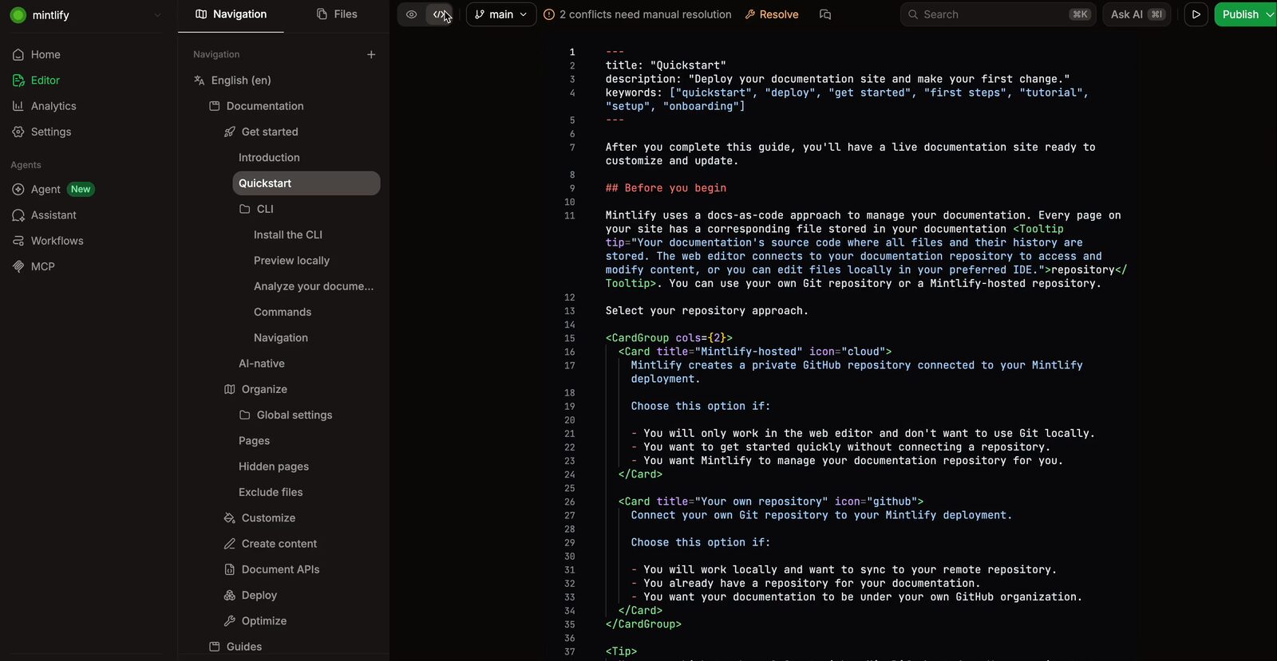
Task: Open Analytics page
Action: (53, 106)
